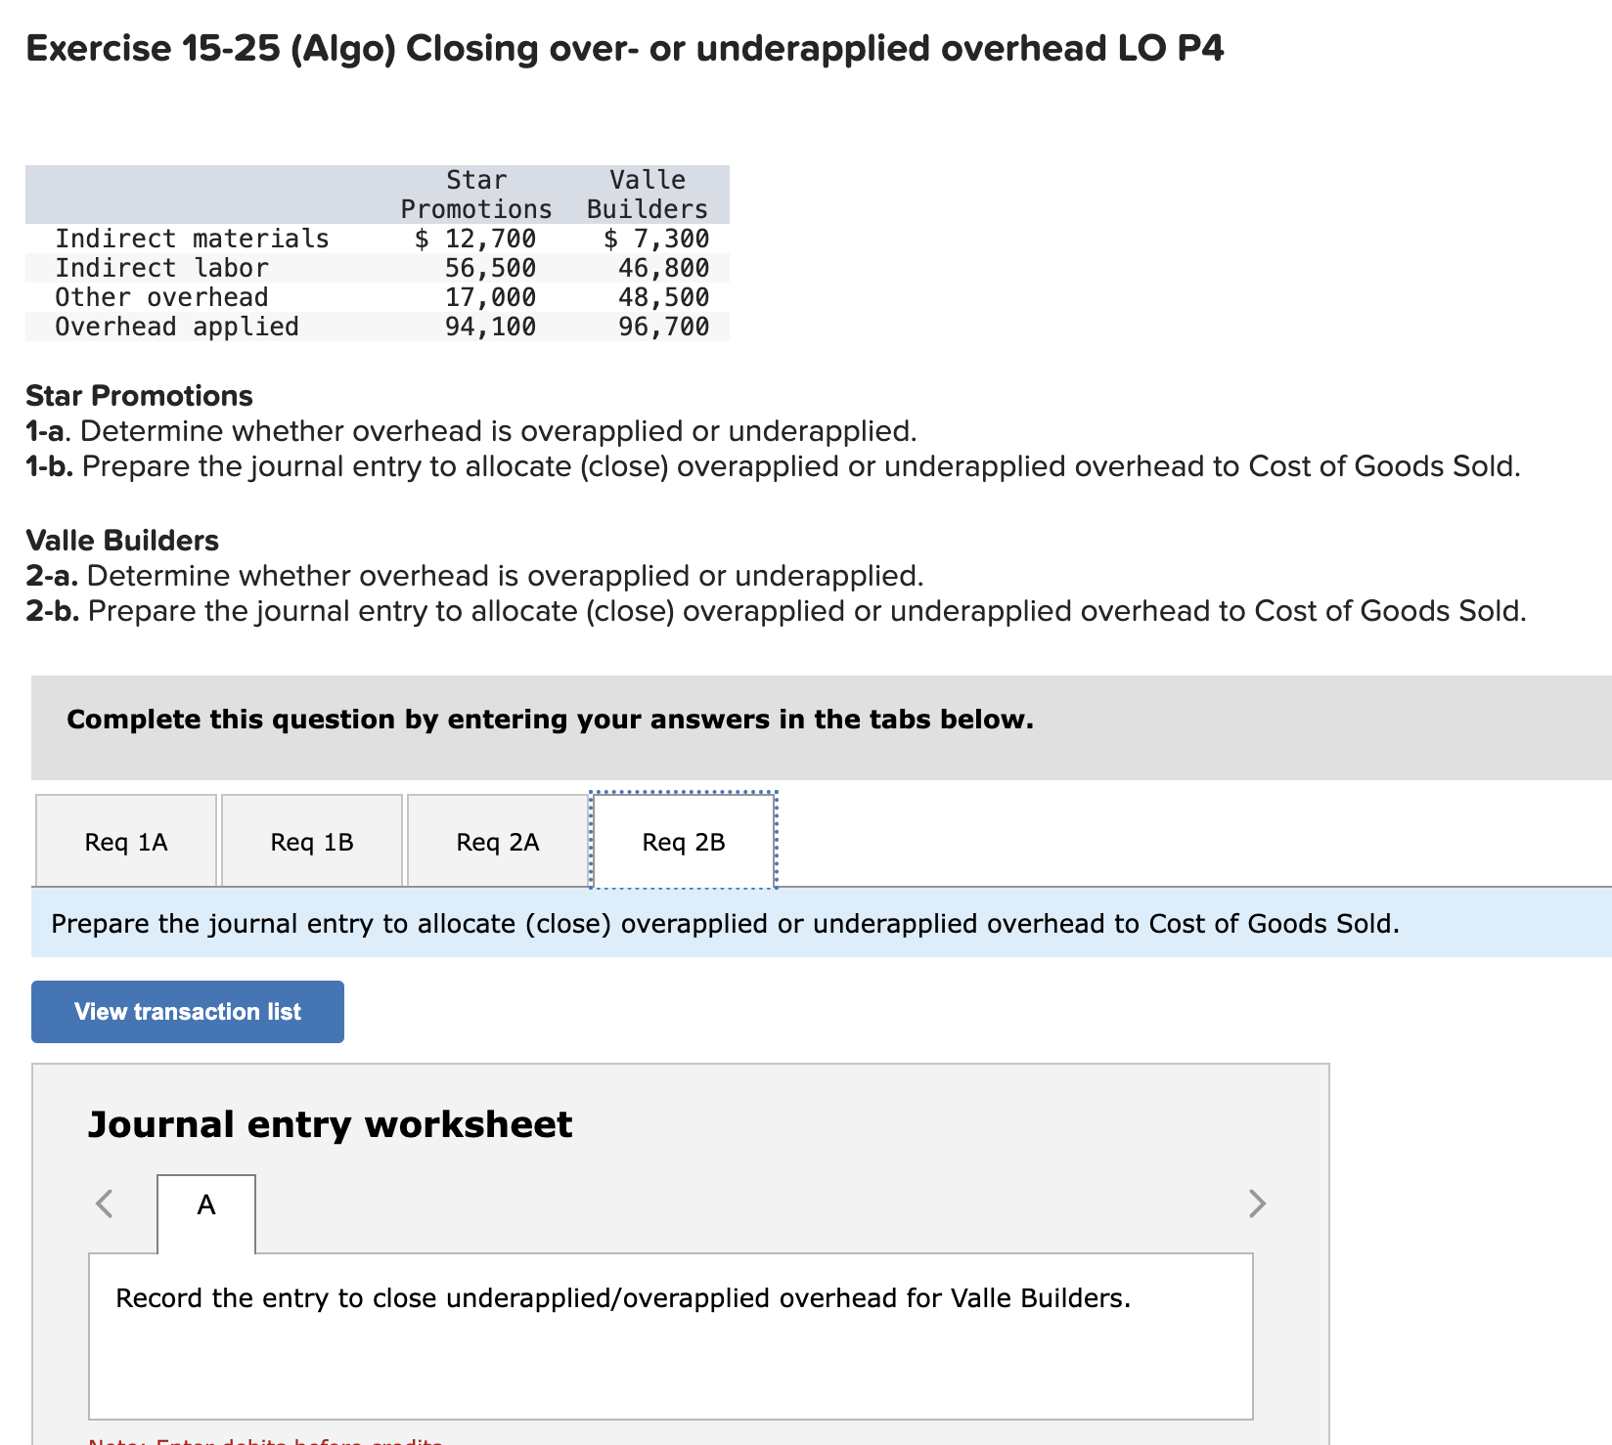The image size is (1612, 1445).
Task: Select journal entry worksheet tab A
Action: [x=206, y=1213]
